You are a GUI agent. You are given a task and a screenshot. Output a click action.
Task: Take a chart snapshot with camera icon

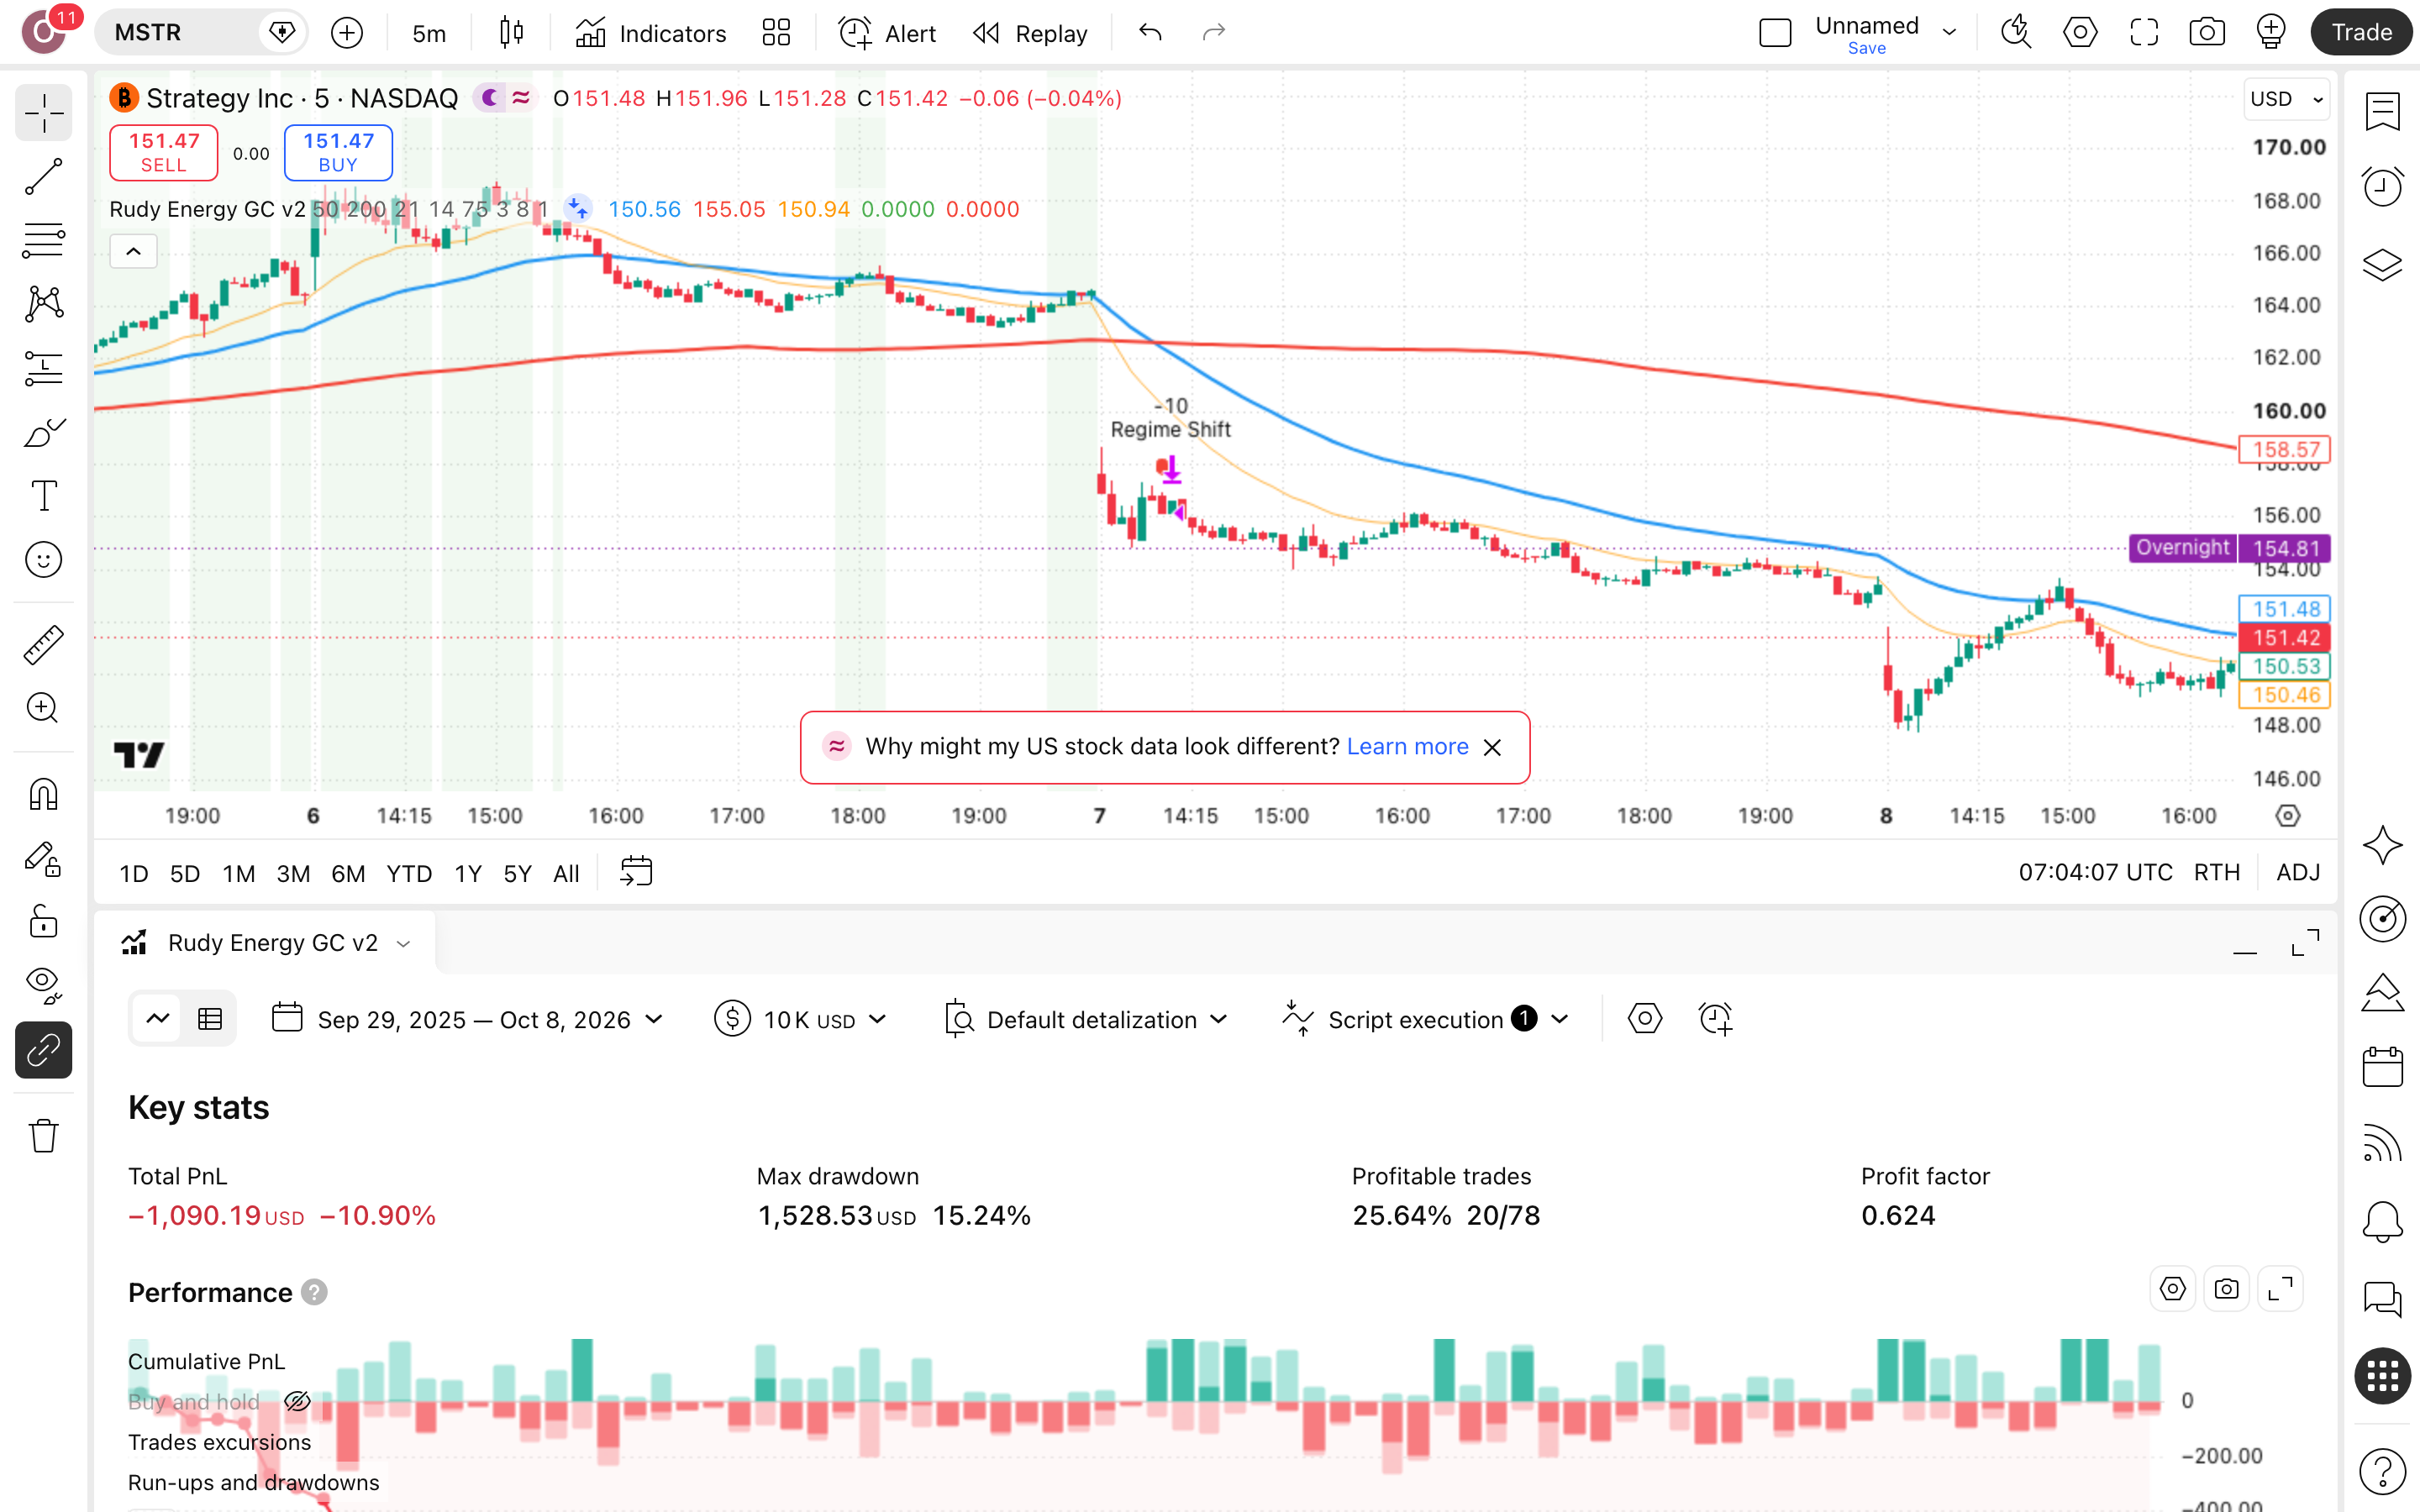pyautogui.click(x=2206, y=33)
